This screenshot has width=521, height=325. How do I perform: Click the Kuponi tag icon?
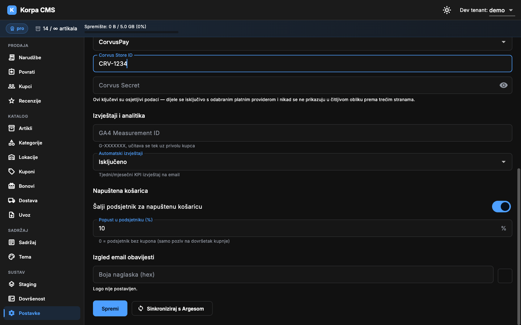coord(12,172)
